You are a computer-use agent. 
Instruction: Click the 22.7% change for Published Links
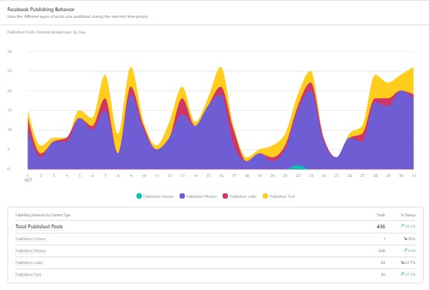(410, 262)
